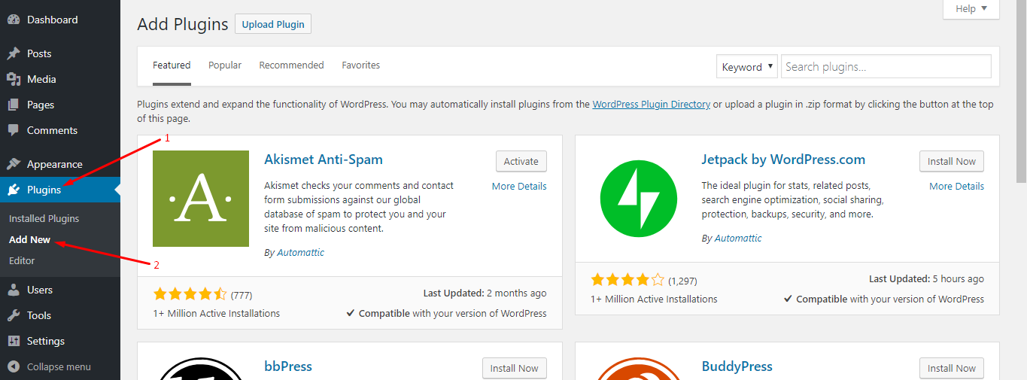Switch to the Favorites tab
Image resolution: width=1027 pixels, height=380 pixels.
click(361, 65)
